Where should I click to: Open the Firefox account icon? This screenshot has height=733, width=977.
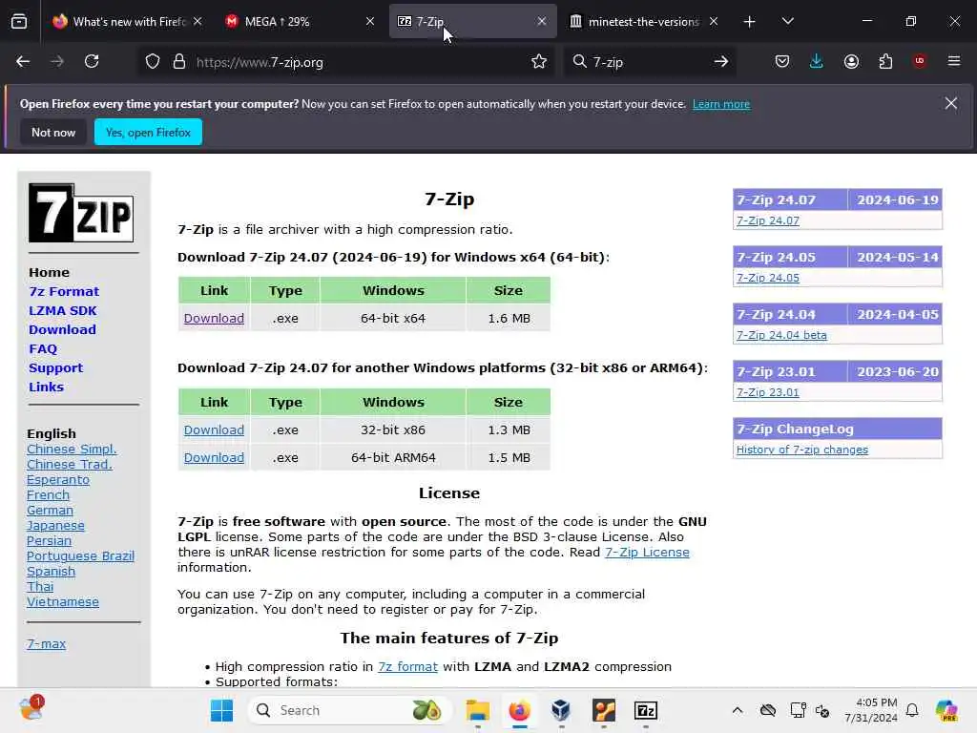(x=851, y=61)
